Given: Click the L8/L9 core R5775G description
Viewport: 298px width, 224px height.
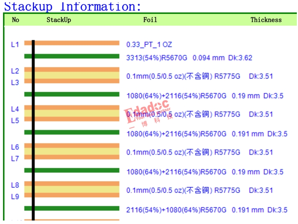Looking at the screenshot, I should (x=200, y=190).
